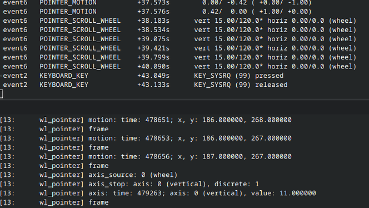Click the motion time 478653 log line
The image size is (369, 208).
146,138
